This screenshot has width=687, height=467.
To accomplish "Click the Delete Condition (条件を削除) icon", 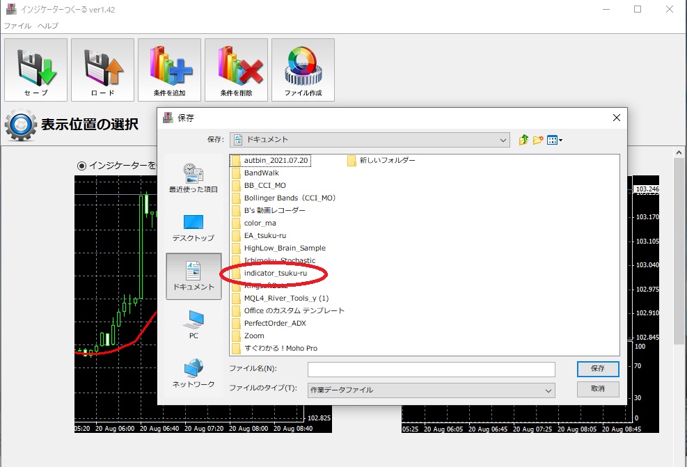I will click(x=236, y=70).
